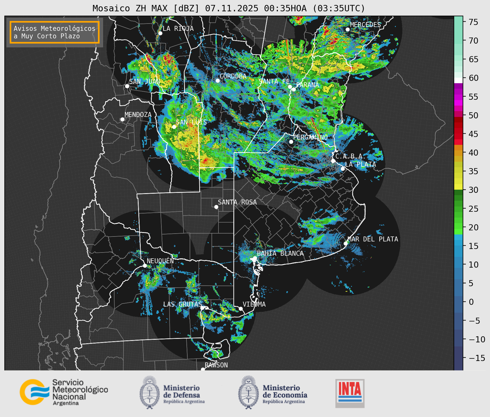The height and width of the screenshot is (417, 490).
Task: Click the SANTA ROSA city marker dot
Action: click(x=216, y=207)
